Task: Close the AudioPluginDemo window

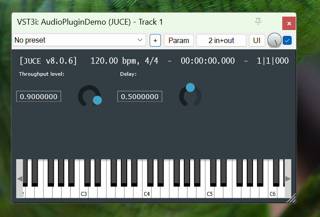Action: (289, 23)
